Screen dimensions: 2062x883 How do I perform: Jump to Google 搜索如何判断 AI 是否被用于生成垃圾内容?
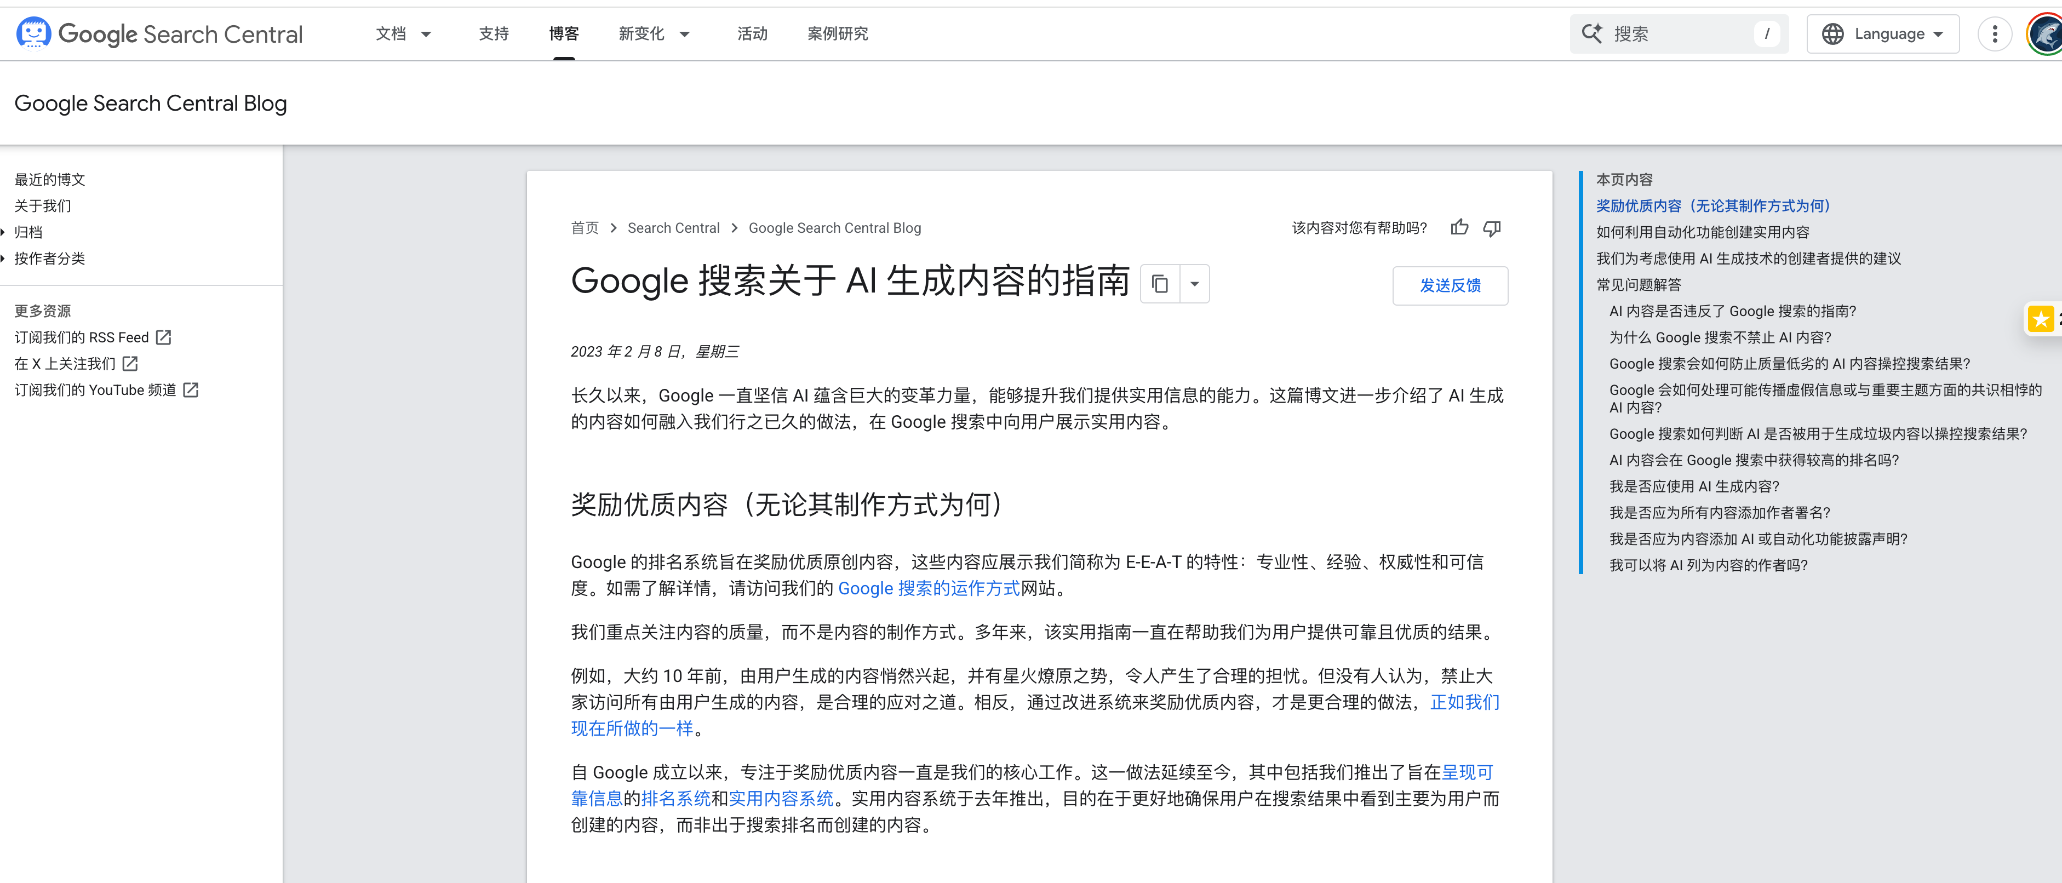tap(1818, 434)
